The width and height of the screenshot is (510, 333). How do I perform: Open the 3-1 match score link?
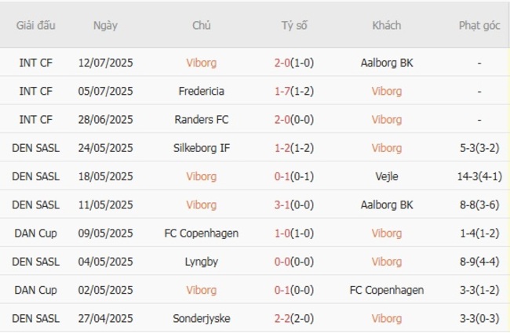(x=282, y=205)
